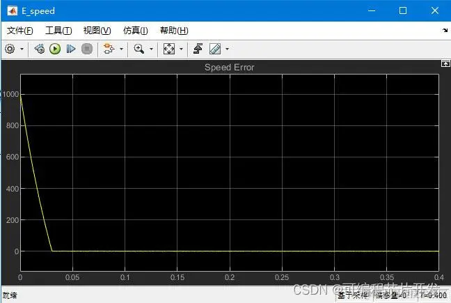
Task: Maximize the E_speed window
Action: pyautogui.click(x=403, y=10)
